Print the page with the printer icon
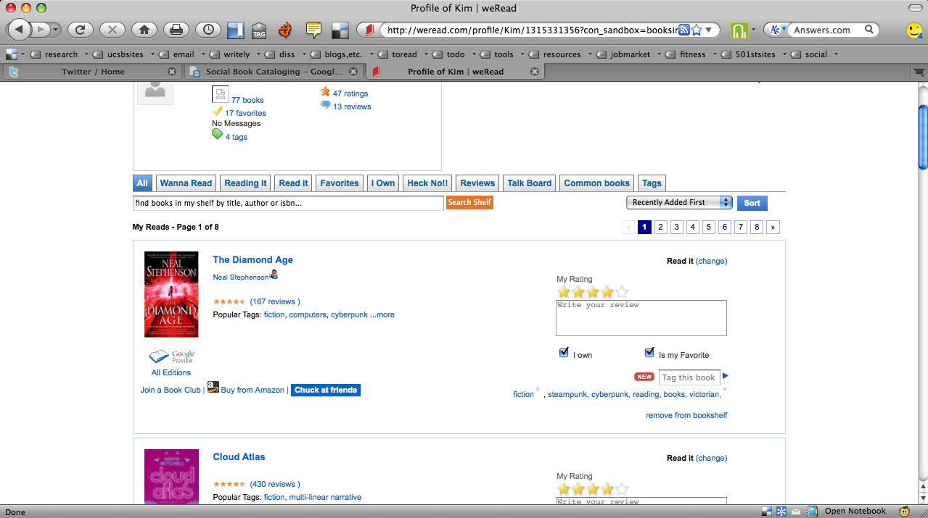 coord(176,30)
